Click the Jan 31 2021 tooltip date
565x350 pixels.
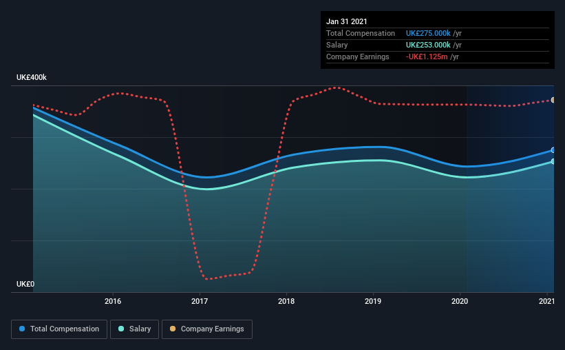click(x=347, y=21)
